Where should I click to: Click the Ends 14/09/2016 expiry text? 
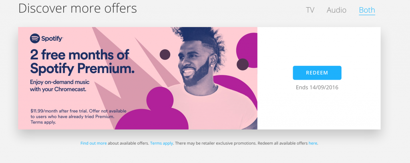317,88
